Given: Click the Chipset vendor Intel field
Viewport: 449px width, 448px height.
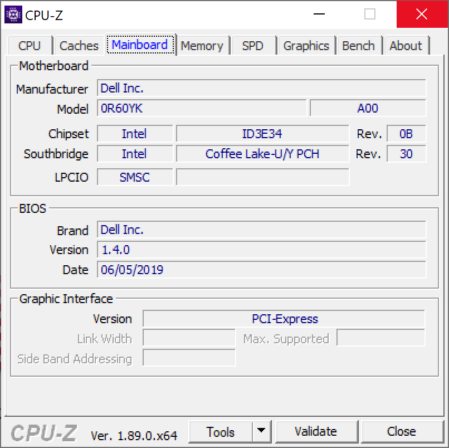Looking at the screenshot, I should point(135,134).
